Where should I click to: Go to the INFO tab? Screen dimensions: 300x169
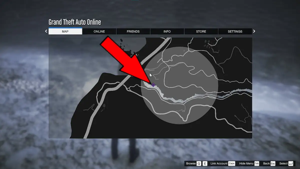pyautogui.click(x=167, y=31)
